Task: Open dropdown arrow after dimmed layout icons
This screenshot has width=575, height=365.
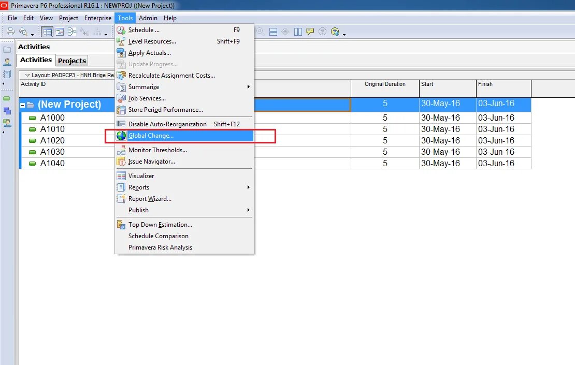Action: pyautogui.click(x=106, y=35)
